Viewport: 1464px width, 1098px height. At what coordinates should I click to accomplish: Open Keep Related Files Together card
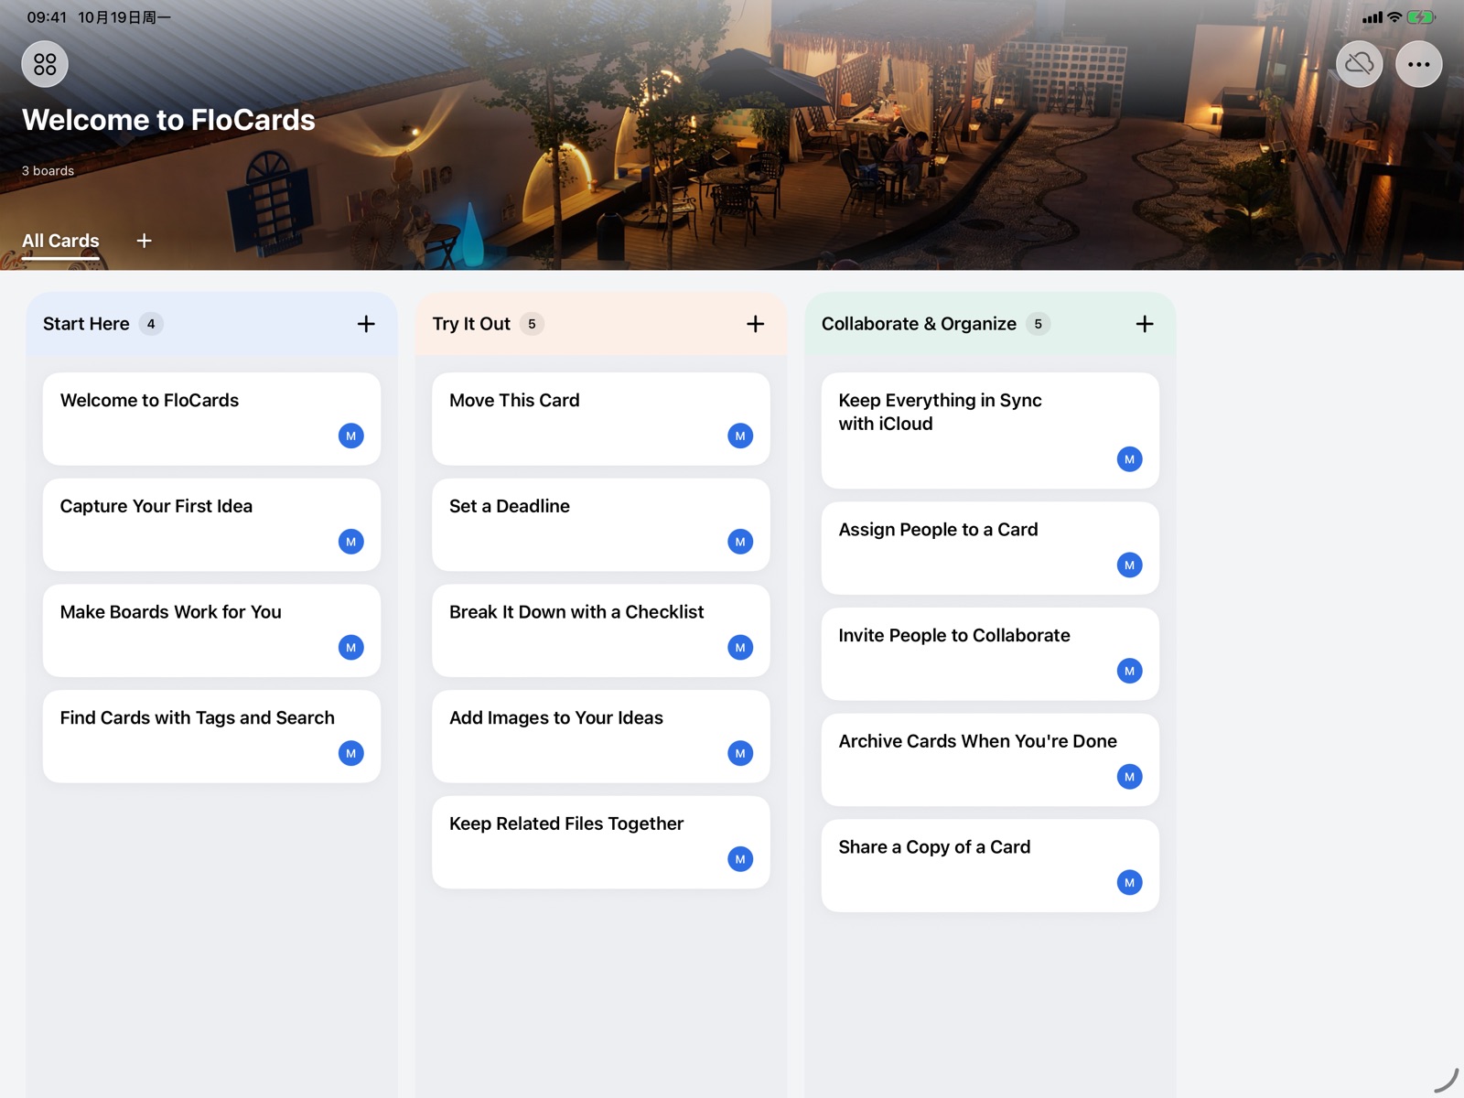coord(601,843)
